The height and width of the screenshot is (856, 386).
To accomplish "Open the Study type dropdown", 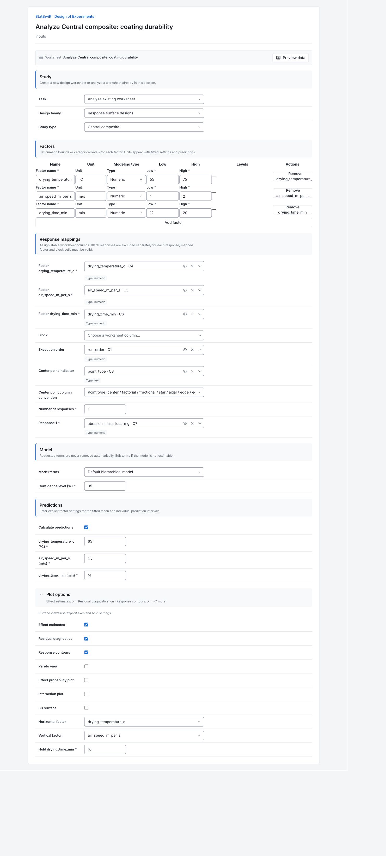I will pyautogui.click(x=144, y=127).
